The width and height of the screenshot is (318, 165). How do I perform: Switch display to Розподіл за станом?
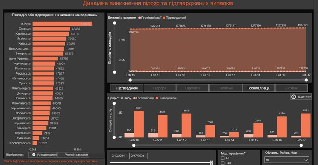[73, 155]
